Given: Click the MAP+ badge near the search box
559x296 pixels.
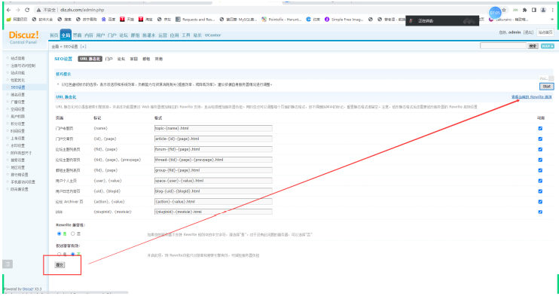Looking at the screenshot, I should click(547, 46).
